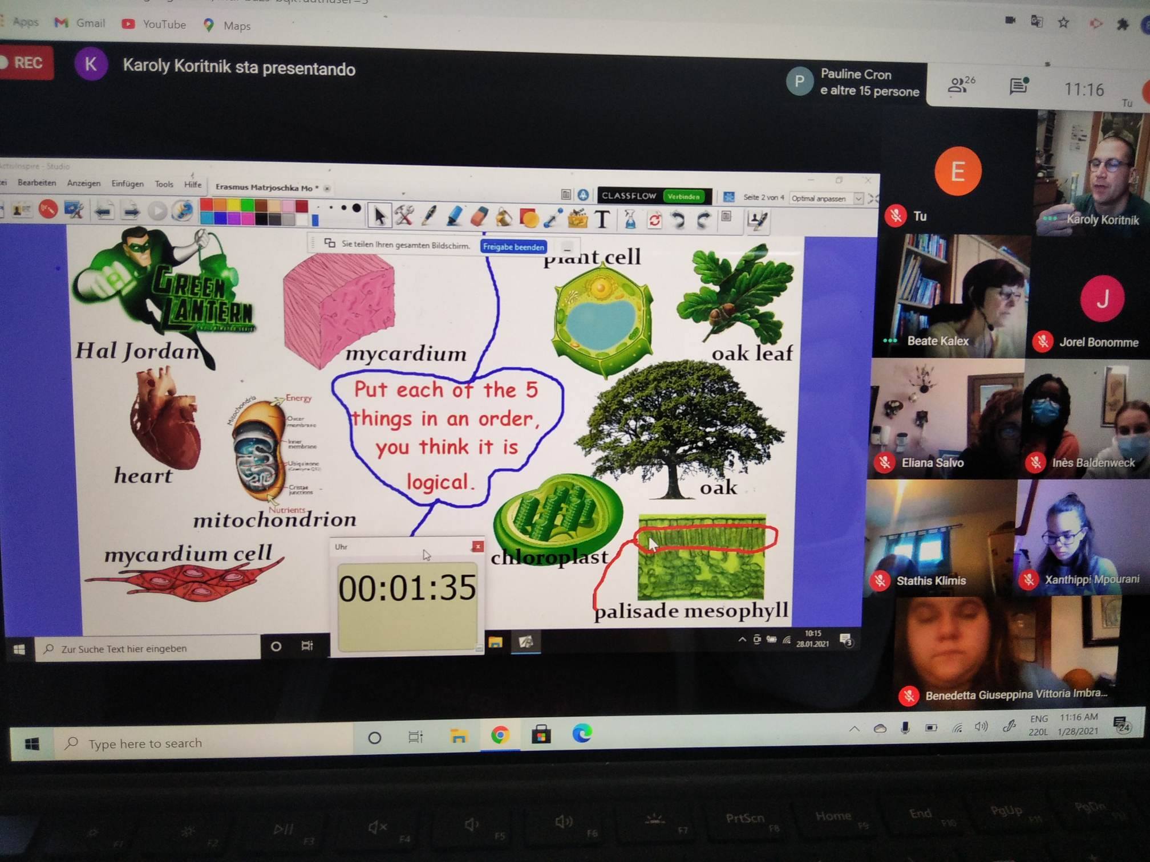This screenshot has height=862, width=1150.
Task: Pick the green color swatch
Action: click(247, 205)
